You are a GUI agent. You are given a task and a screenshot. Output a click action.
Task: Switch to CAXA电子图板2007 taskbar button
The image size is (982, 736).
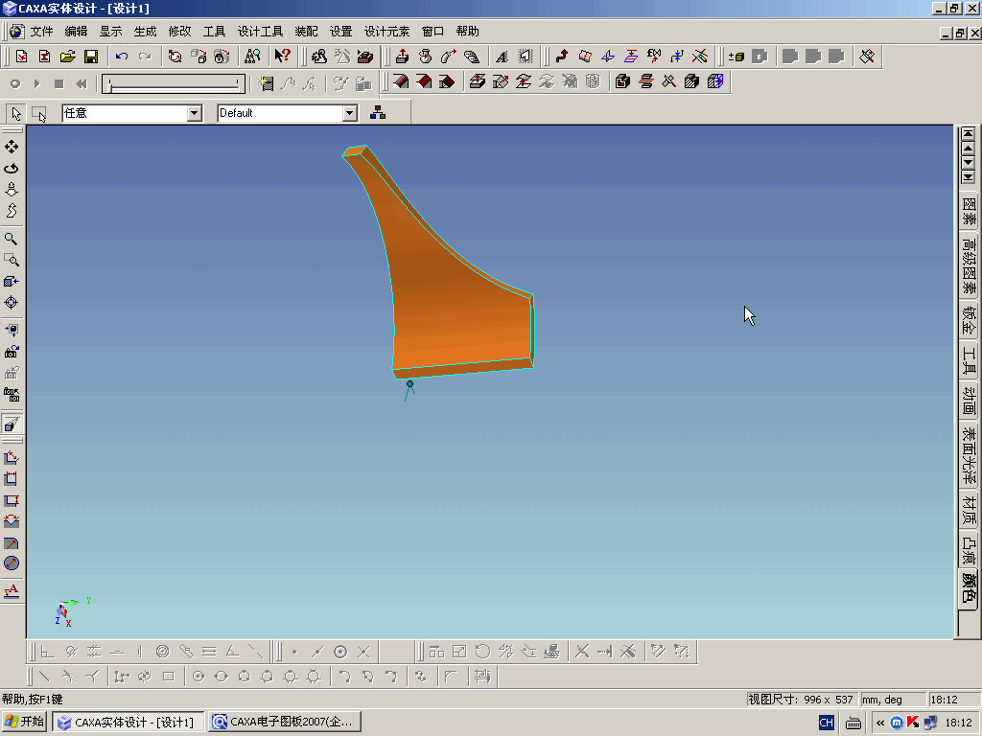point(285,722)
